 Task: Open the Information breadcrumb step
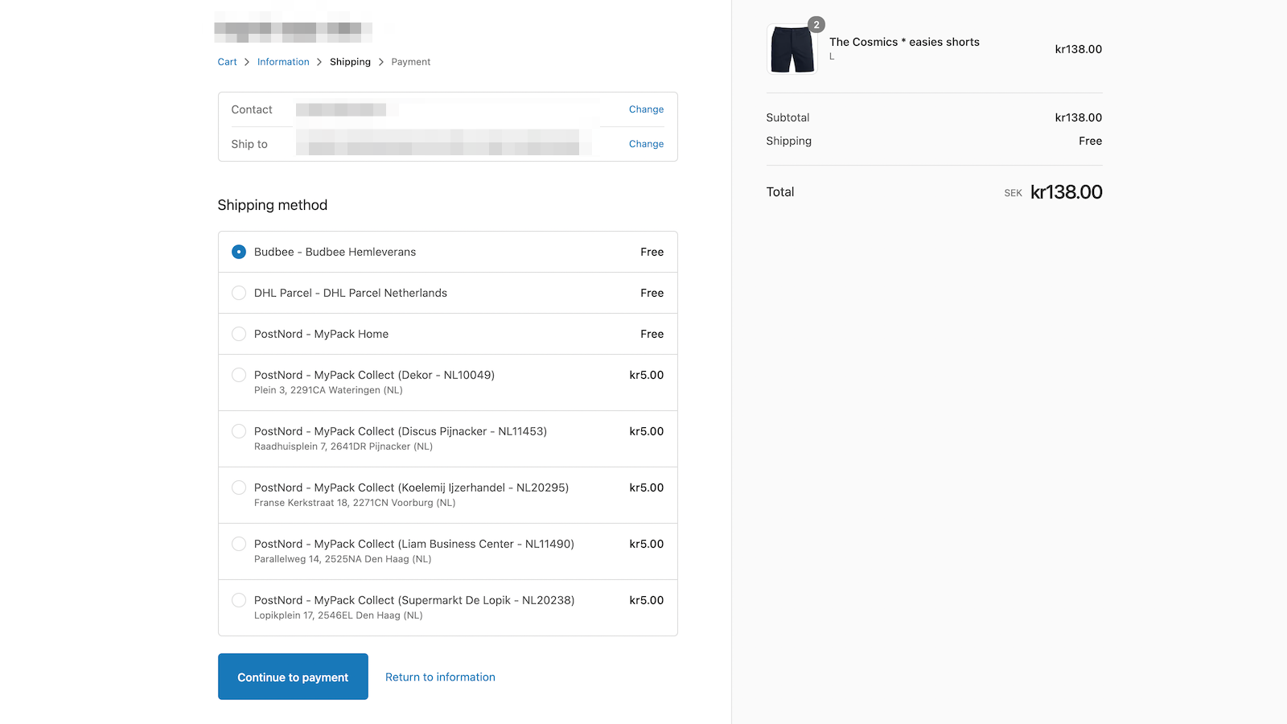tap(283, 61)
